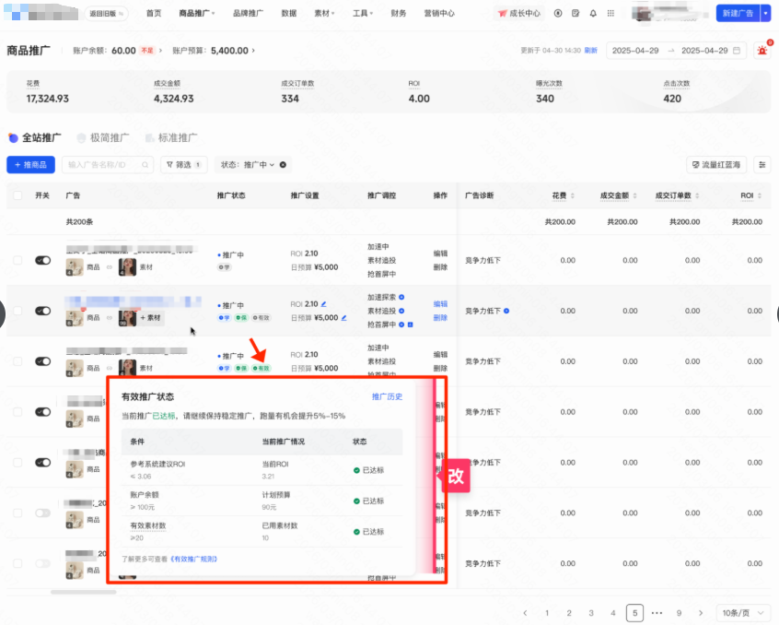Toggle the switch of the highlighted second row
This screenshot has height=625, width=779.
pos(42,311)
